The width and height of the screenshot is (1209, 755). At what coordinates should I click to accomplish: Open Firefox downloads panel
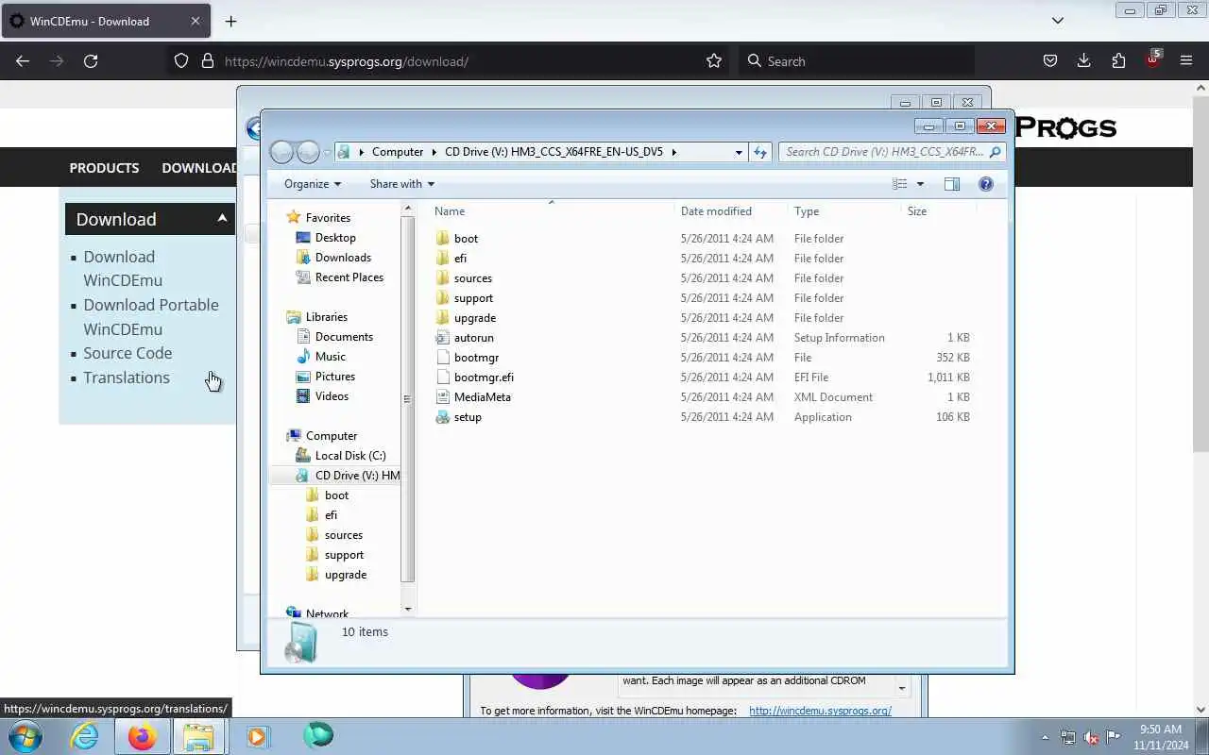pyautogui.click(x=1084, y=61)
